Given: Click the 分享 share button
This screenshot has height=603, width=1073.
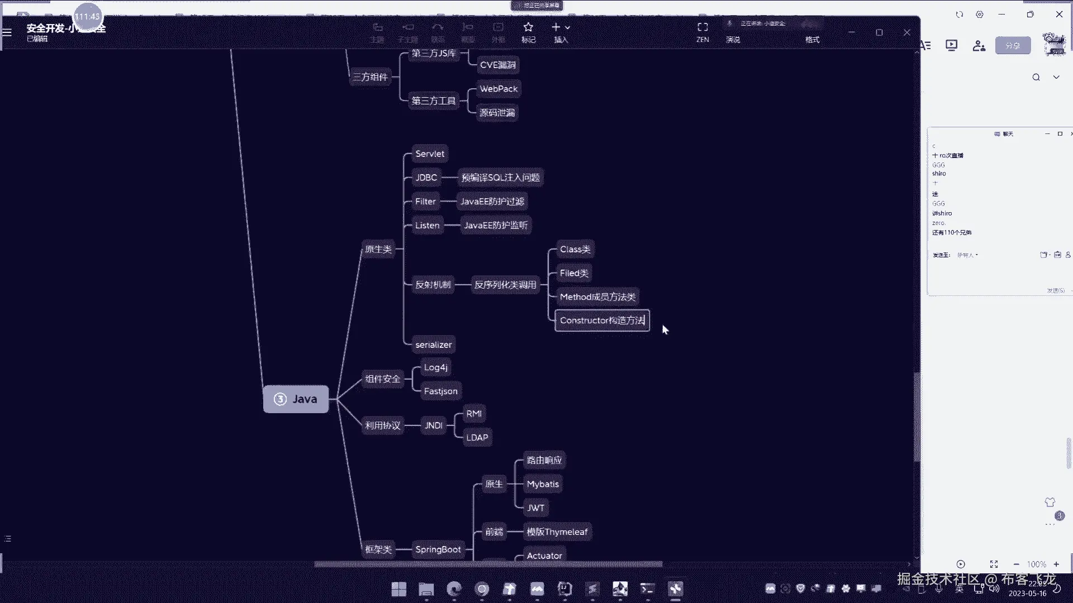Looking at the screenshot, I should (1013, 46).
